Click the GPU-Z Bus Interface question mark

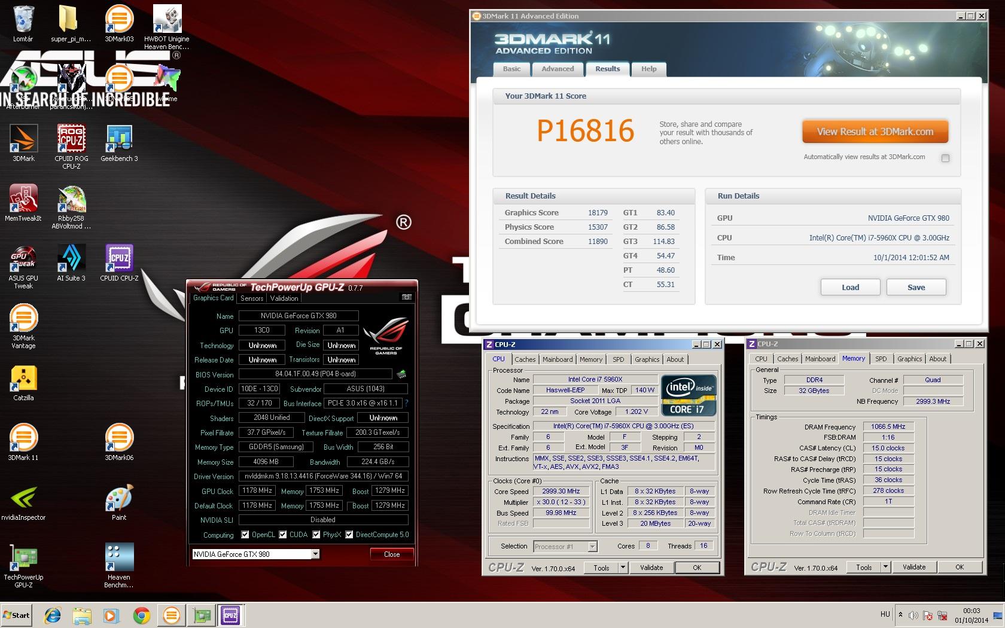point(406,403)
